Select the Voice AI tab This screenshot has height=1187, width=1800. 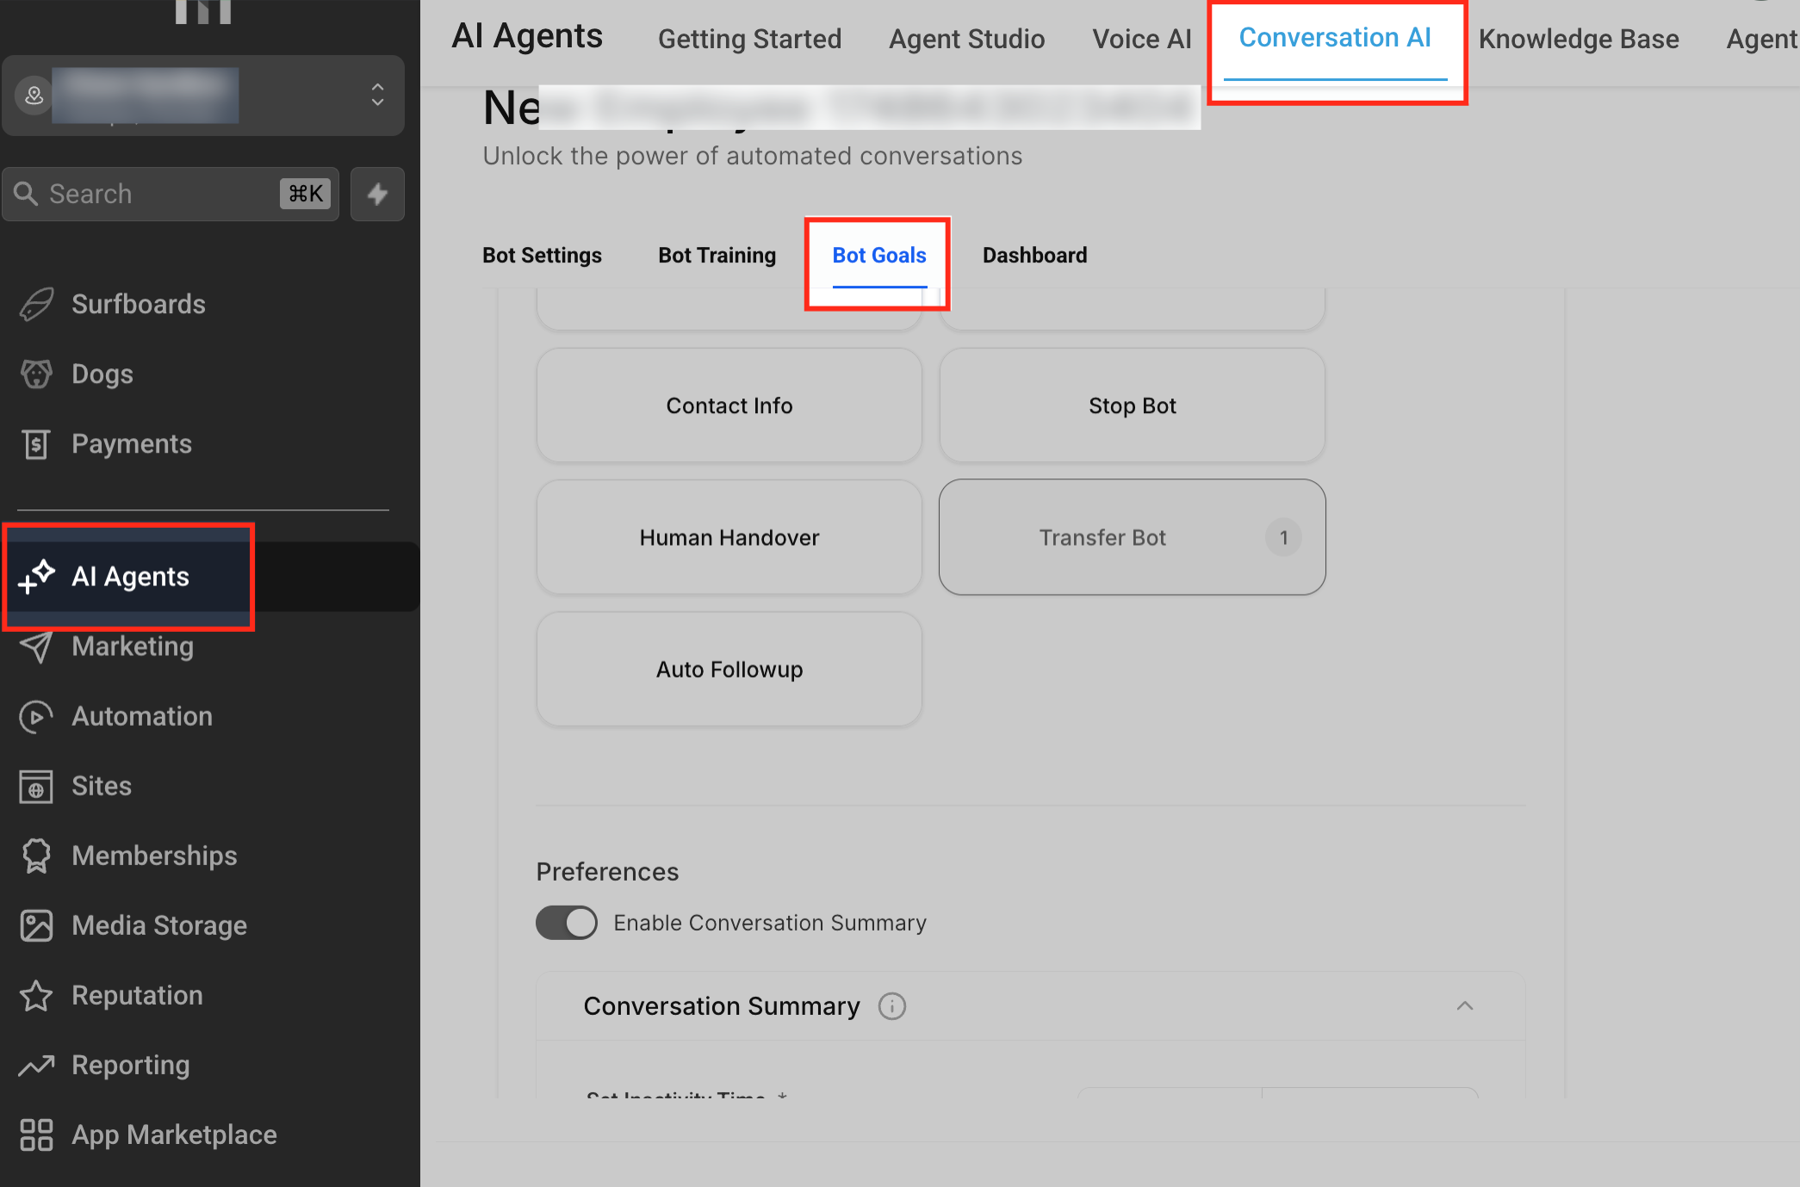click(x=1141, y=39)
